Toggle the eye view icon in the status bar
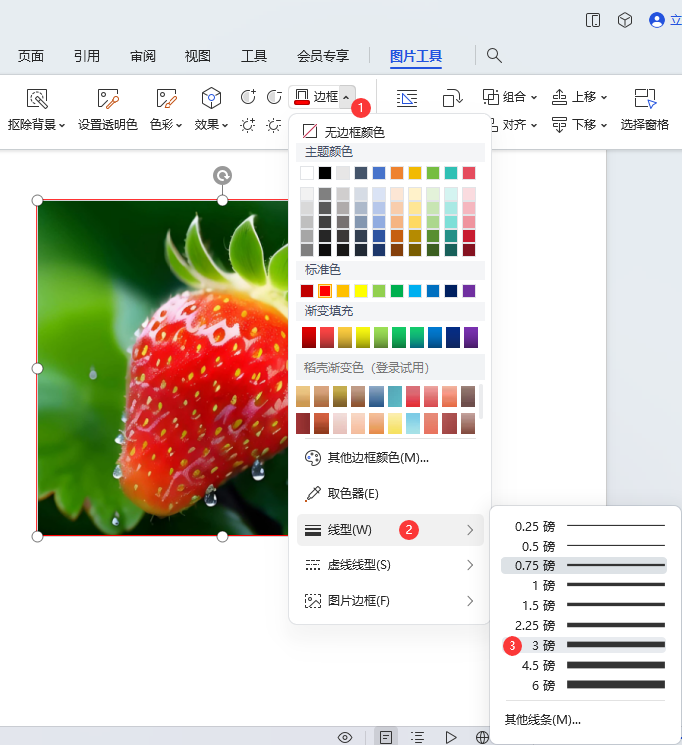This screenshot has width=682, height=745. [x=345, y=737]
